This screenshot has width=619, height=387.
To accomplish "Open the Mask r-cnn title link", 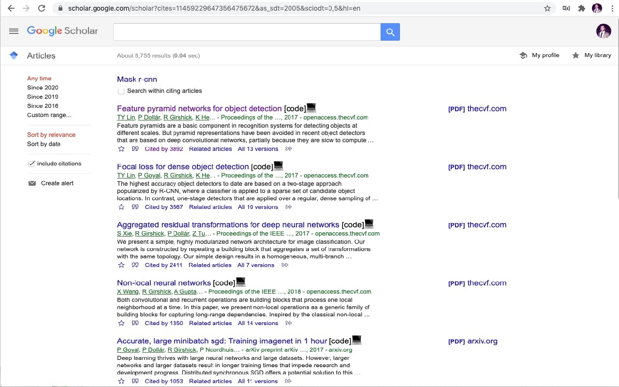I will tap(137, 79).
